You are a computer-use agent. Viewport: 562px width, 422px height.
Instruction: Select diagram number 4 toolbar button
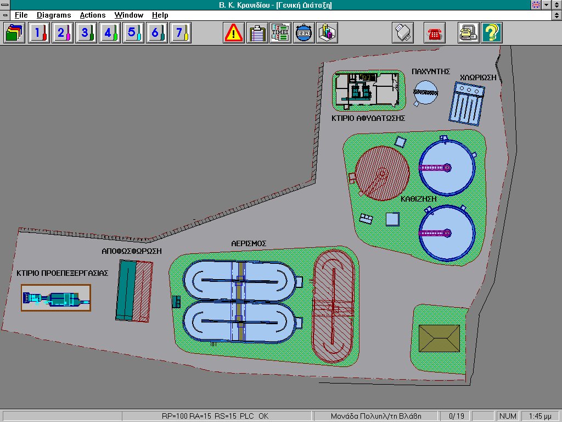[x=108, y=33]
